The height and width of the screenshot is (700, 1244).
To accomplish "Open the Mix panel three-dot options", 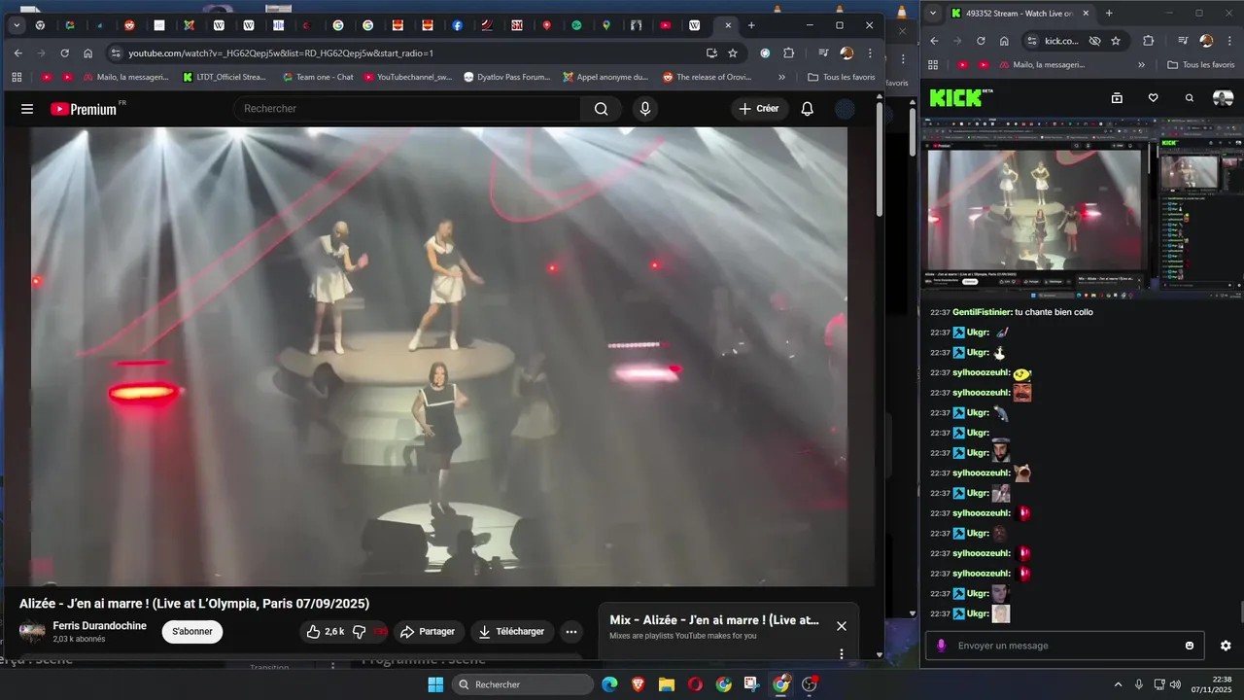I will point(842,653).
